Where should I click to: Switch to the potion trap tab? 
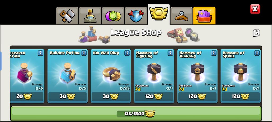click(90, 16)
